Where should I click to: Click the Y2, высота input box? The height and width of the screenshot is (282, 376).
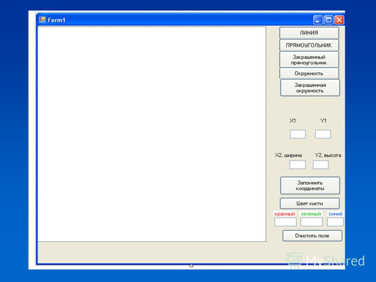click(321, 165)
